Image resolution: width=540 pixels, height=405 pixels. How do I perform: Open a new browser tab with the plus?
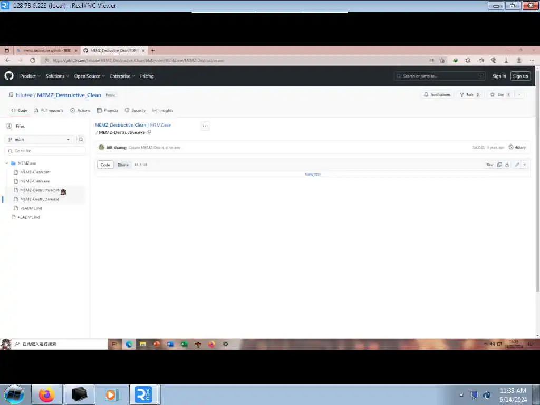point(153,50)
